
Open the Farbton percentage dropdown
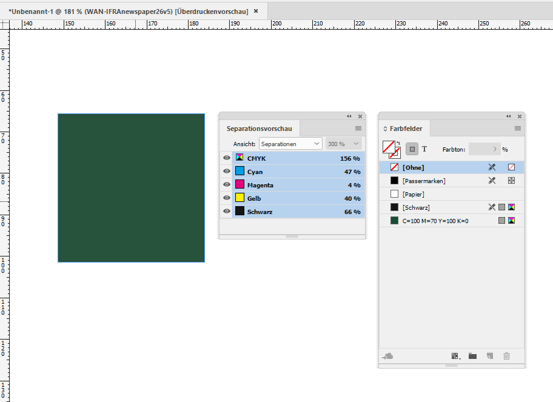(x=494, y=149)
